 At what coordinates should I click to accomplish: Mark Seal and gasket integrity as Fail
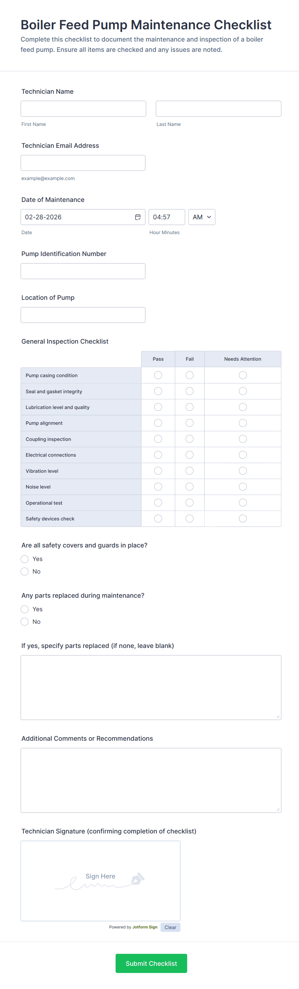189,391
